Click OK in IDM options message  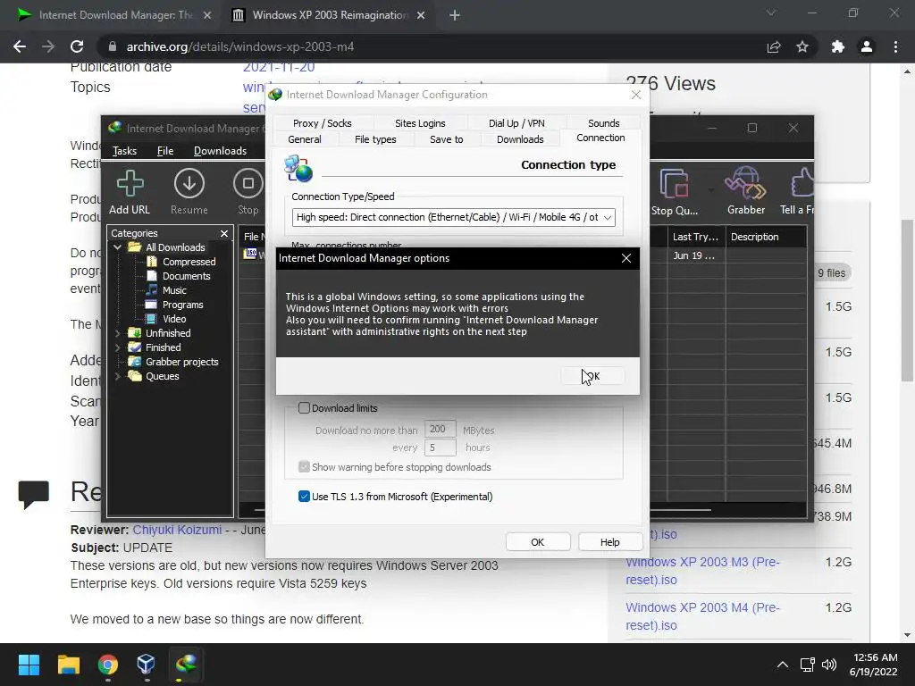coord(593,376)
